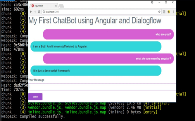Select 'Time: 707ms' line in the terminal
Viewport: 195px width, 121px height.
click(x=13, y=90)
